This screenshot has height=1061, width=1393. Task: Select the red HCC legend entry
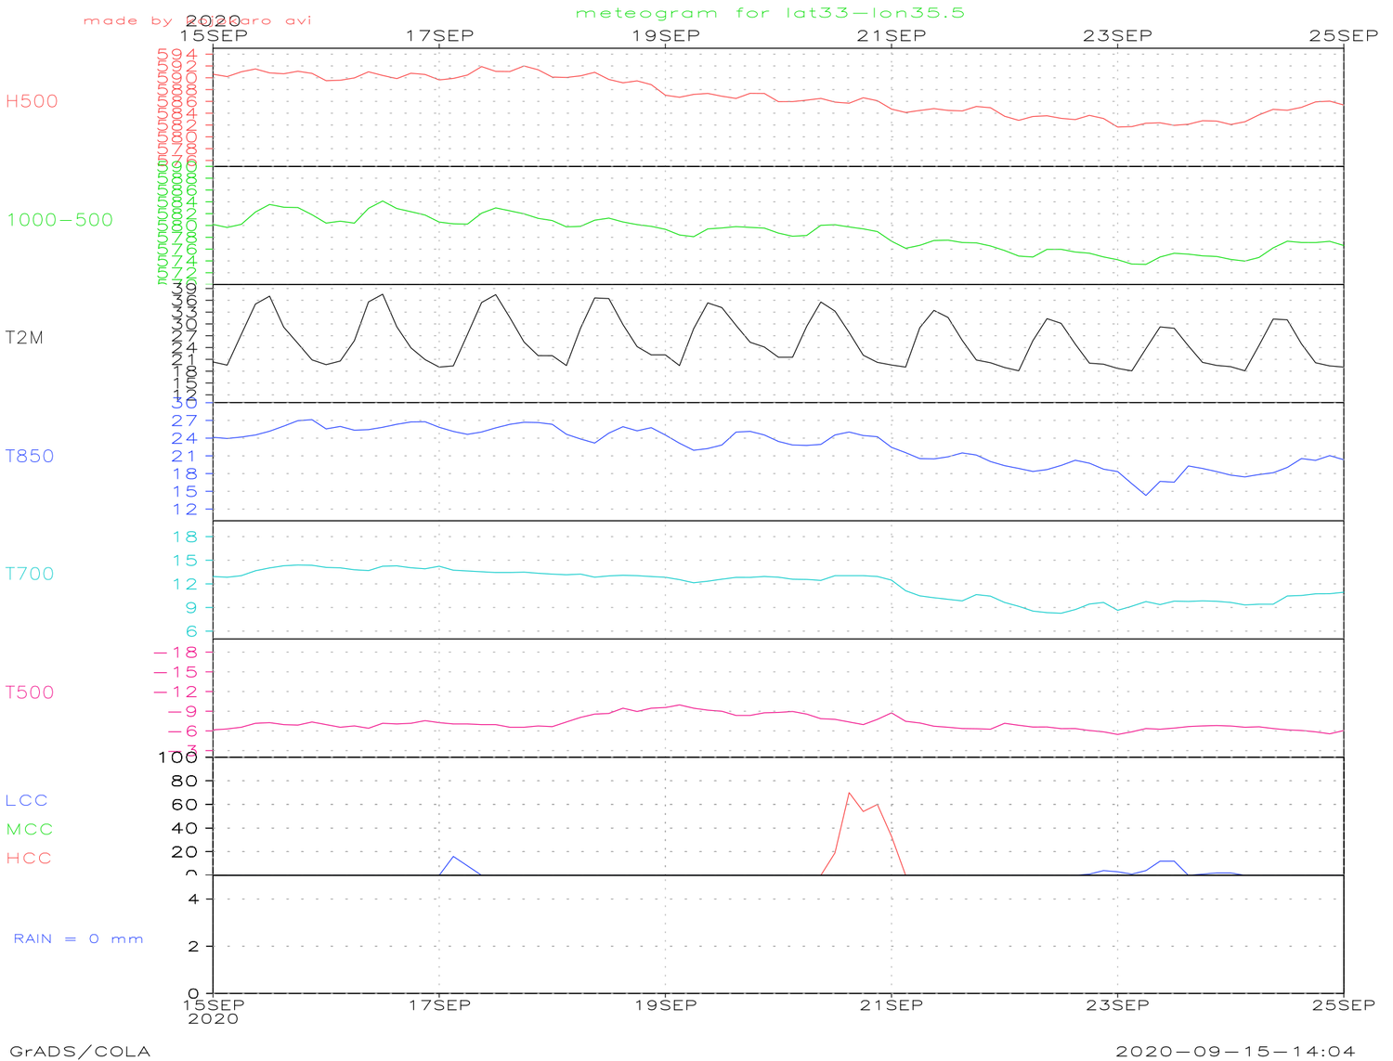(x=29, y=859)
